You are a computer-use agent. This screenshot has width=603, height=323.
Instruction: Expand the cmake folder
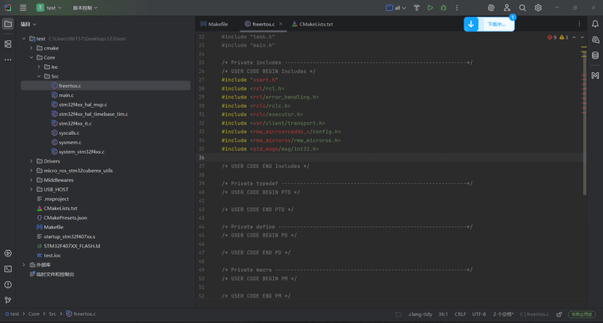tap(32, 48)
